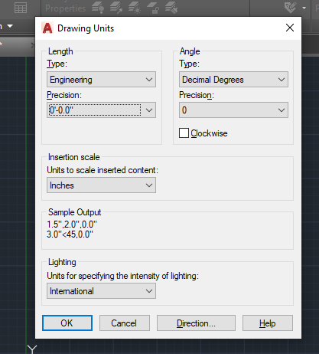319x354 pixels.
Task: Expand the Inches insertion scale dropdown
Action: pos(101,185)
